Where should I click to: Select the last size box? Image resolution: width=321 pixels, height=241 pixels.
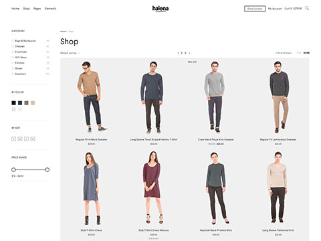[33, 139]
